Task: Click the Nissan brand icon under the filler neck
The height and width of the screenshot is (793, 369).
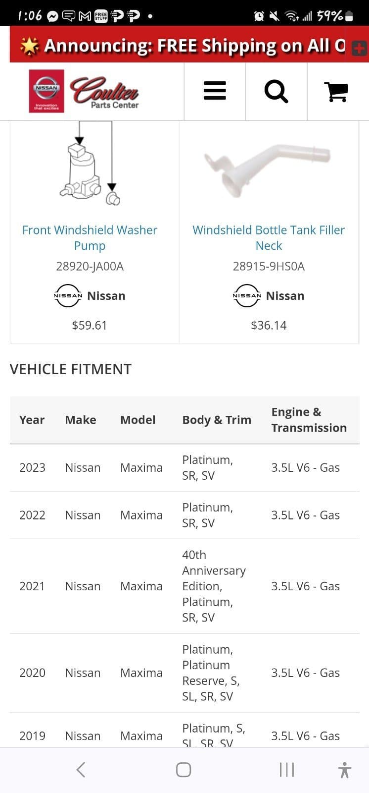Action: coord(246,295)
